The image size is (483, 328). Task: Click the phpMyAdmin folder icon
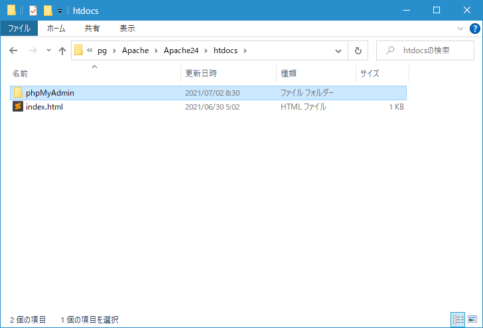pos(18,92)
